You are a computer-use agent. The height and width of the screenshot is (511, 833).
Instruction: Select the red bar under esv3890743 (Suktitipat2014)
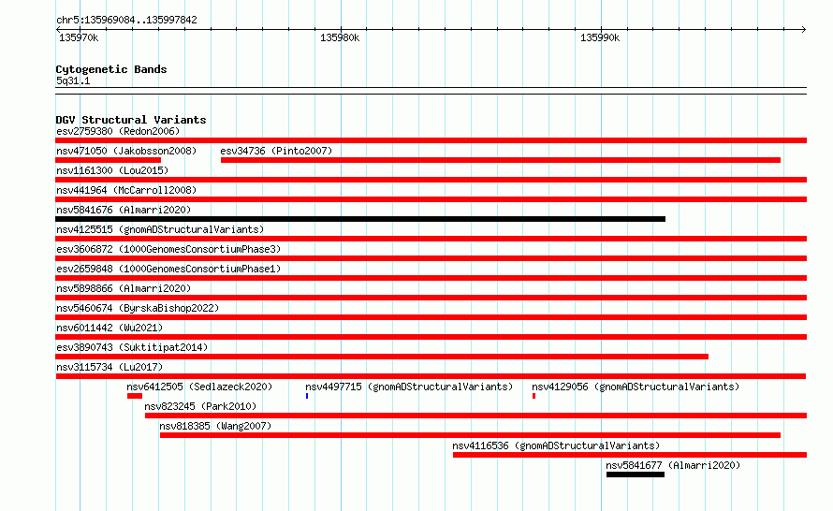(x=382, y=357)
